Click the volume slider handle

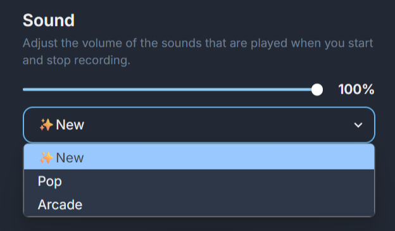(x=317, y=90)
